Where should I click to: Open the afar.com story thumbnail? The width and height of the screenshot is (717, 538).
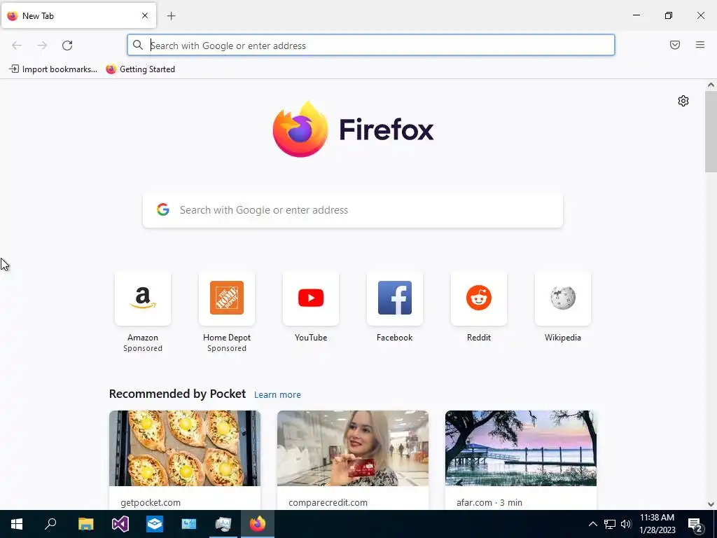point(521,448)
